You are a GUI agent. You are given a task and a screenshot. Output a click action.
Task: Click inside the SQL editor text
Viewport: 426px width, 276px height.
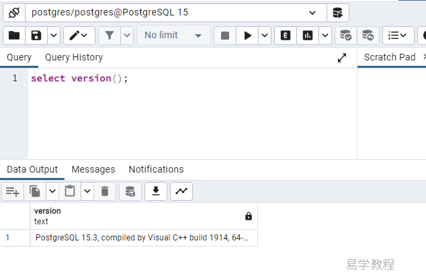tap(79, 79)
